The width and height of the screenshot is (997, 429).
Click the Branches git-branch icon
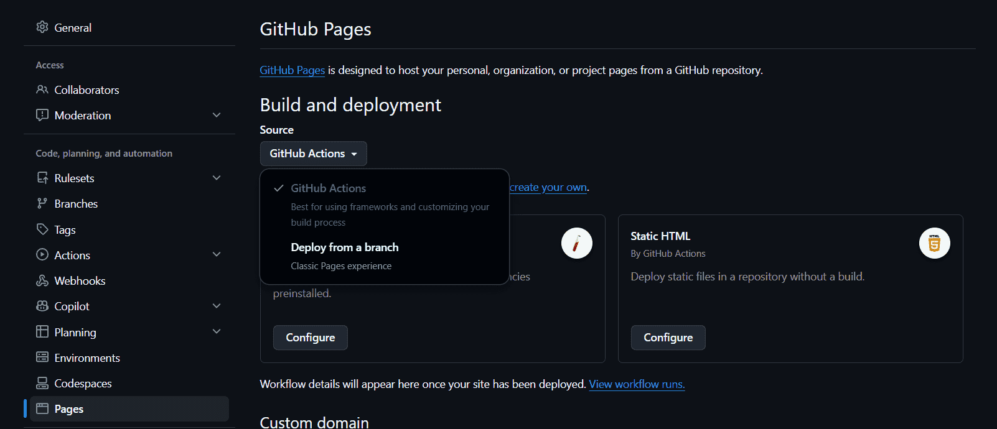point(42,203)
